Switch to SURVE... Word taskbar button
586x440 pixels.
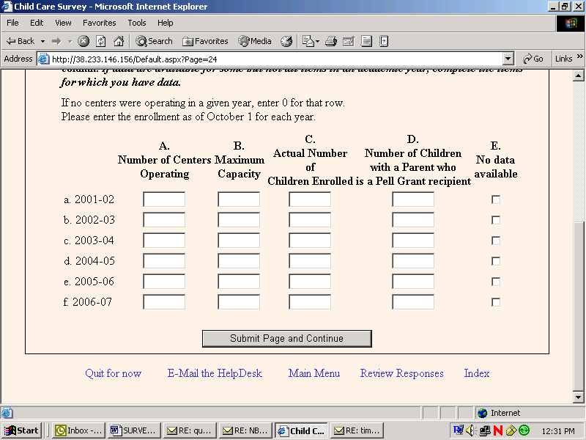[134, 430]
